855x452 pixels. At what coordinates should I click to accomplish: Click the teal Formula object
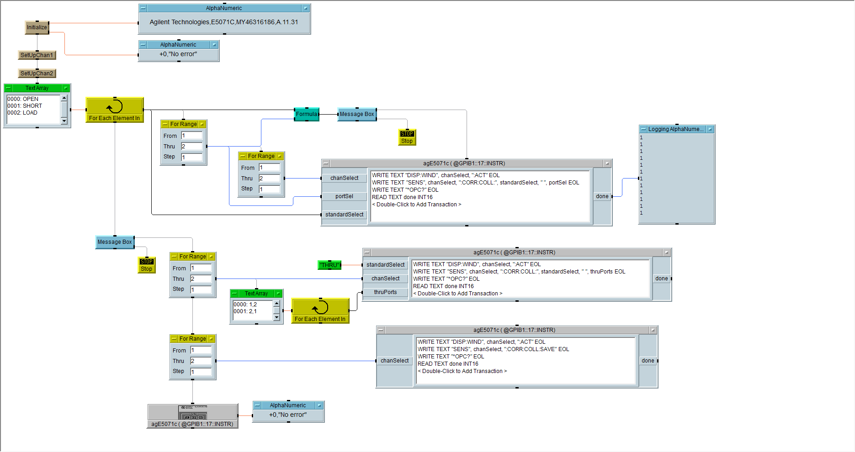click(306, 114)
